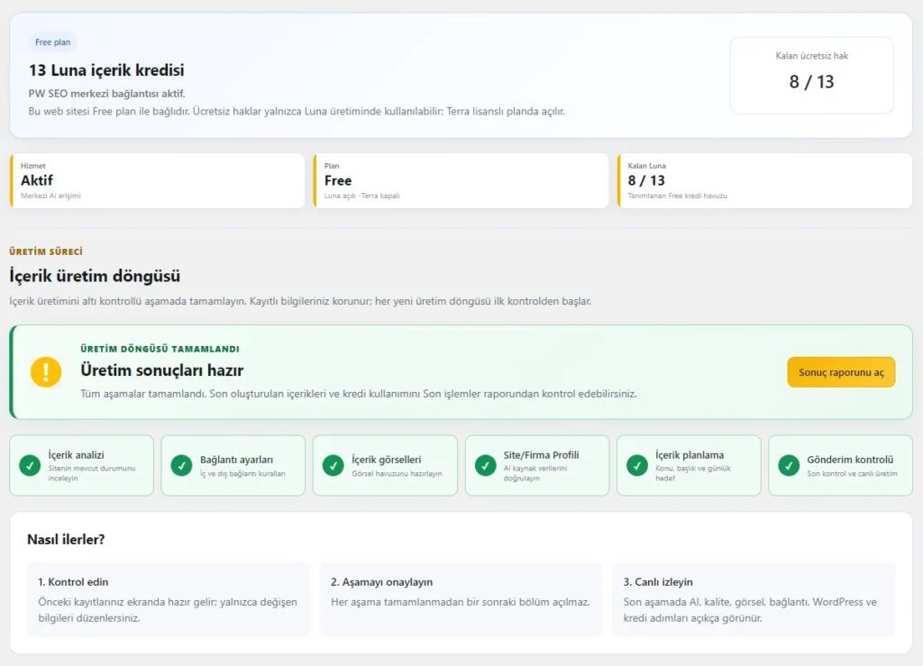Click the İçerik analizi green checkmark icon
The image size is (923, 666).
tap(30, 465)
